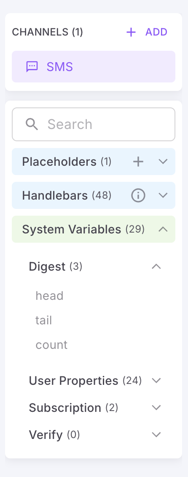Image resolution: width=188 pixels, height=477 pixels.
Task: Click the System Variables header label
Action: click(x=72, y=229)
